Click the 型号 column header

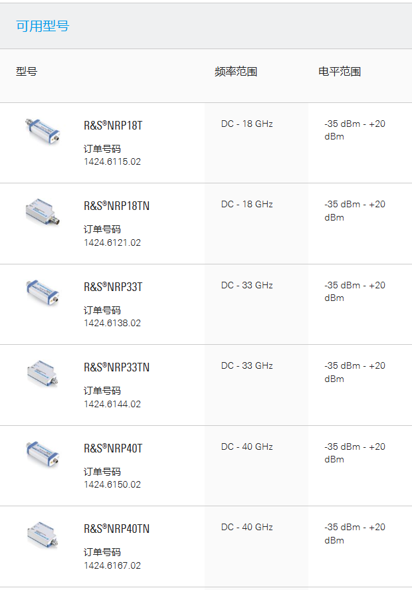coord(27,71)
